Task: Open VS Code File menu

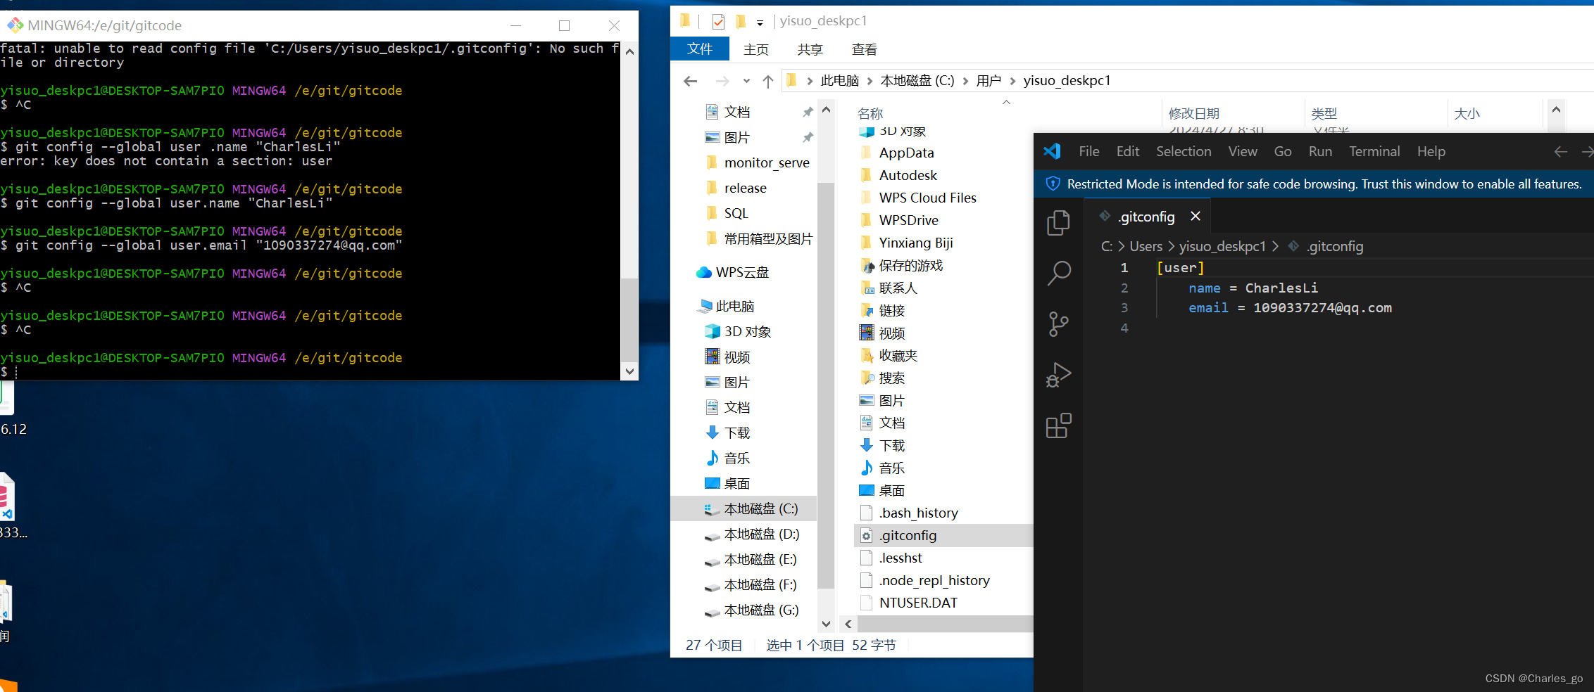Action: point(1088,151)
